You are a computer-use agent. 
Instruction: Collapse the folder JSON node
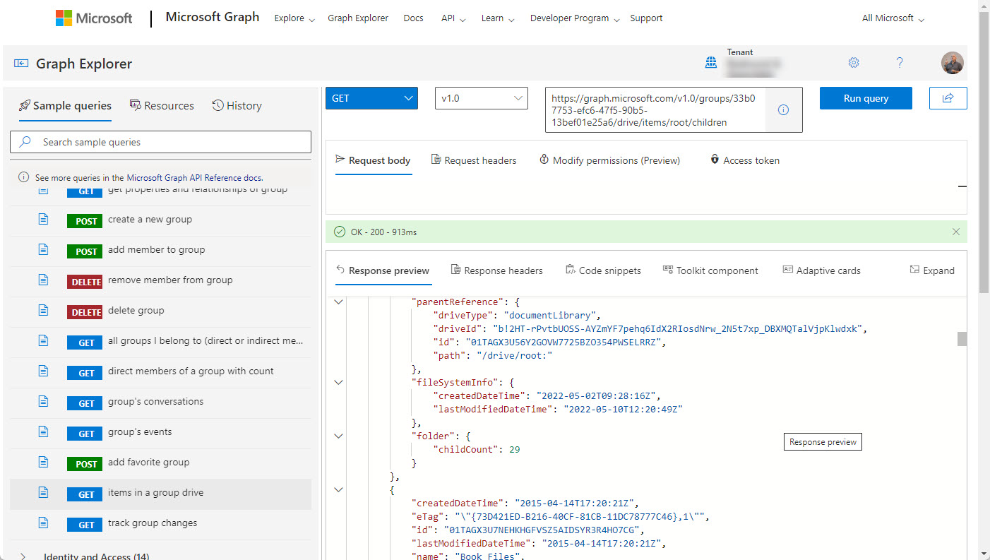tap(338, 436)
